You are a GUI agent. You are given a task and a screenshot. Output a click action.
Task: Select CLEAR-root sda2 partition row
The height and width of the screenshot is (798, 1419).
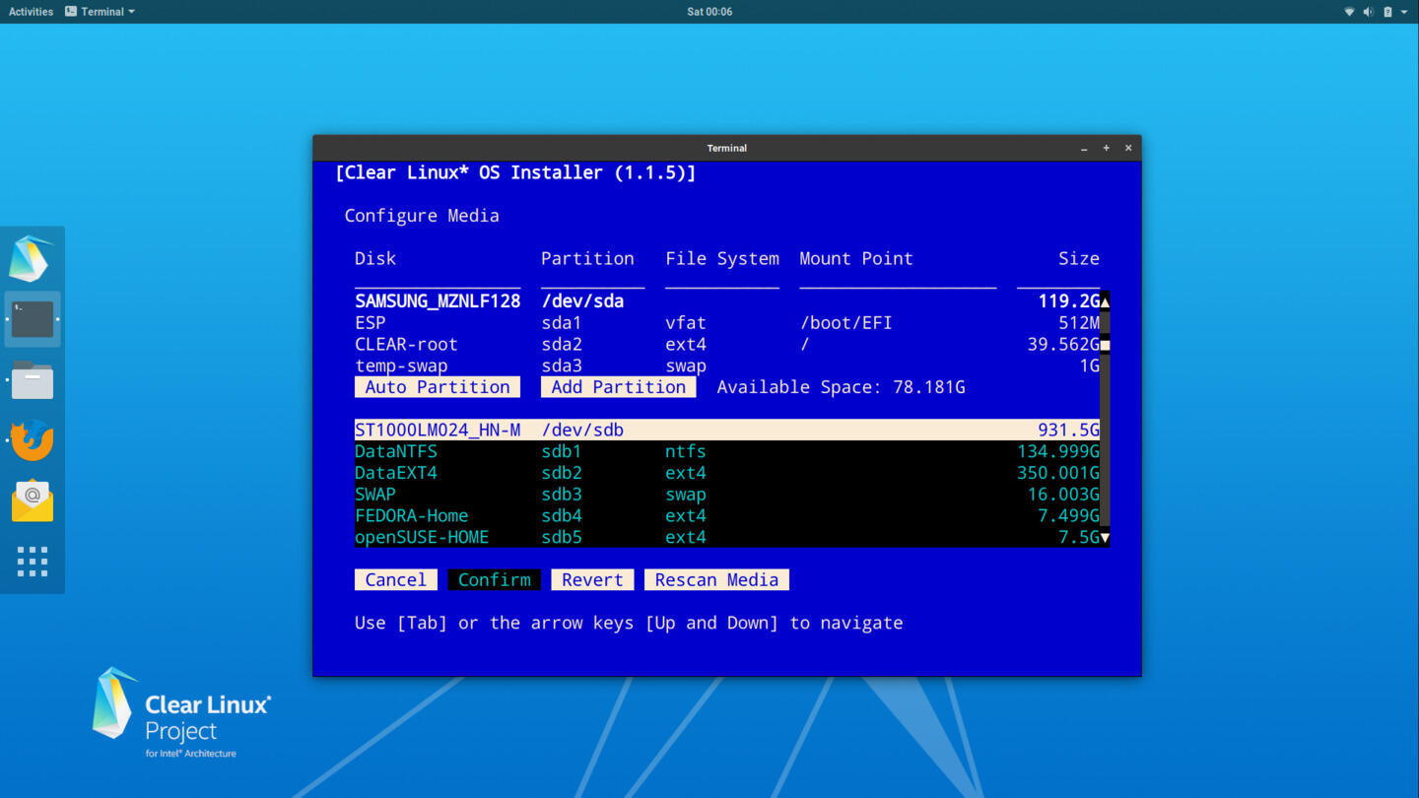(727, 345)
